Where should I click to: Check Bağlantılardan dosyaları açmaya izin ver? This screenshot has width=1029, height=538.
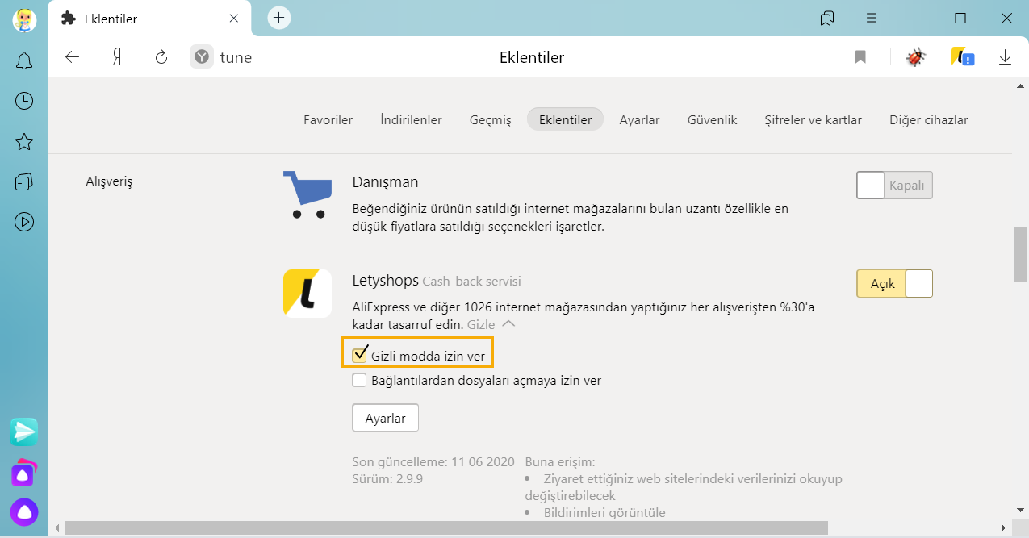pyautogui.click(x=360, y=380)
